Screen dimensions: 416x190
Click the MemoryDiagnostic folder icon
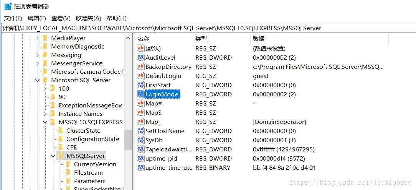(45, 47)
